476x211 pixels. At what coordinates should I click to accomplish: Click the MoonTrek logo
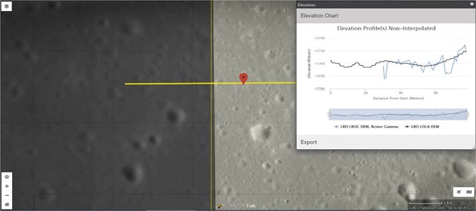[x=242, y=206]
